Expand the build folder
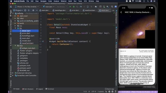The height and width of the screenshot is (93, 166). click(15, 24)
